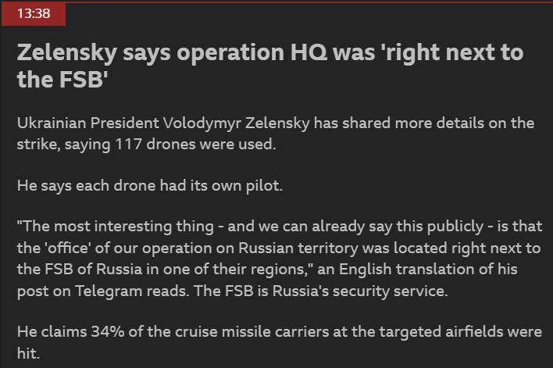This screenshot has width=553, height=368.
Task: Open the Zelensky operation HQ headline
Action: tap(269, 65)
